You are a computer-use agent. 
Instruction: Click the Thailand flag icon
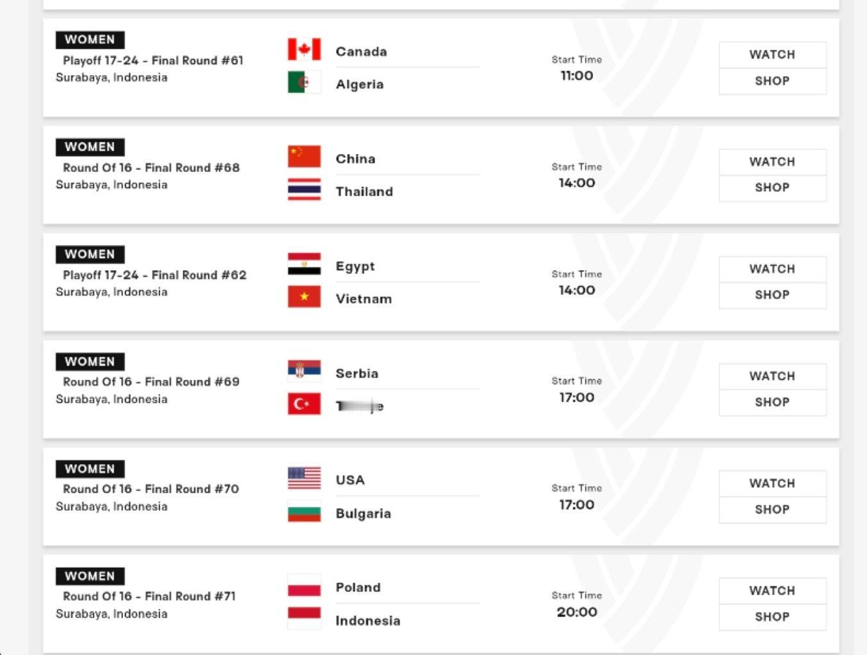point(304,189)
